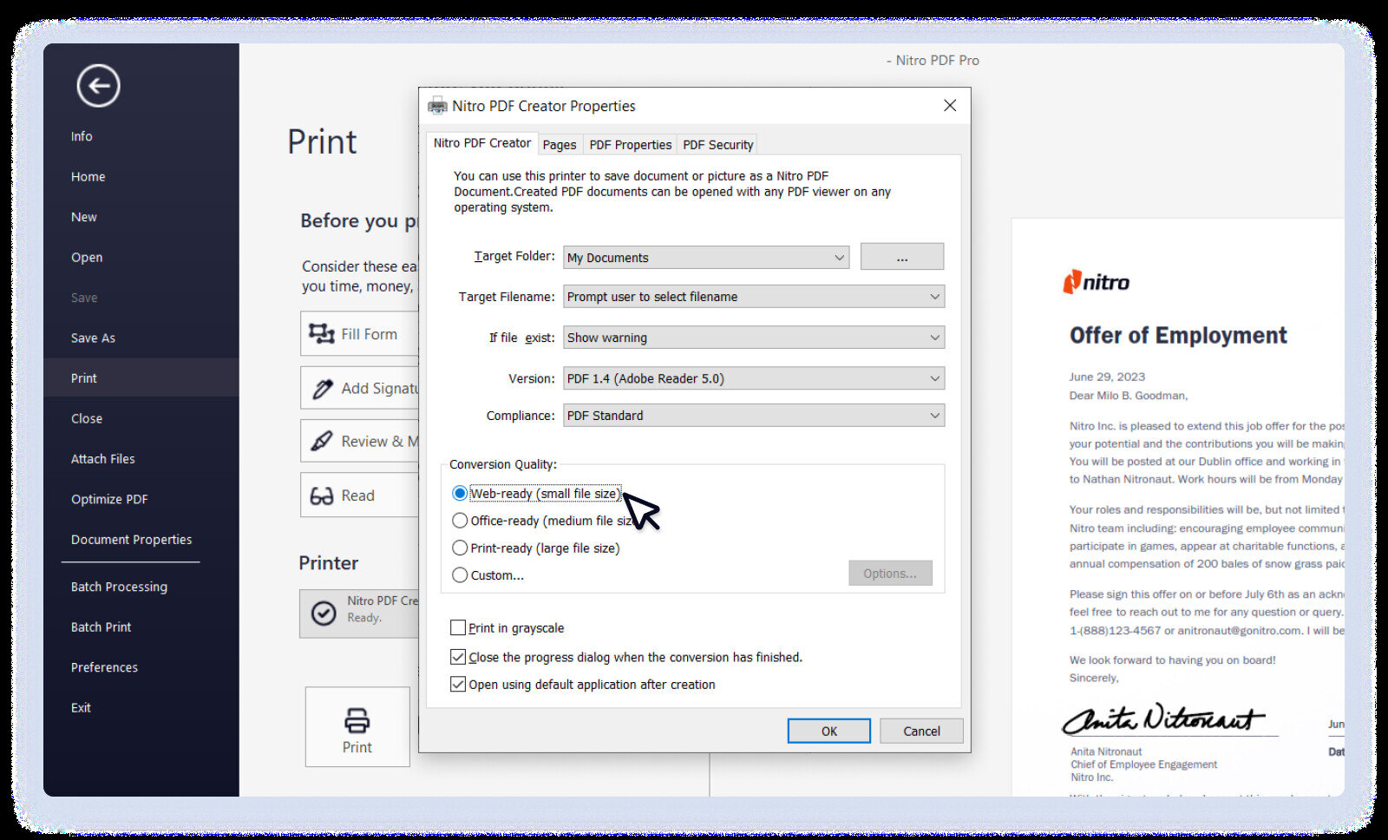Enable Print in grayscale
Screen dimensions: 1388x840
(458, 627)
